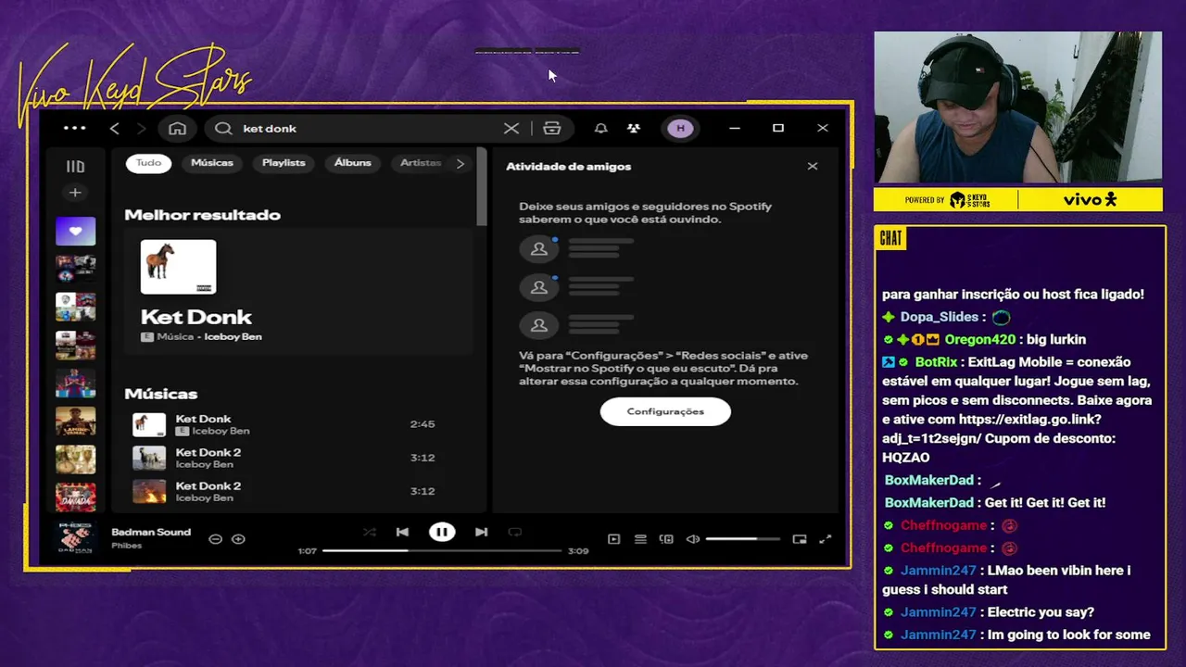Skip to next track
This screenshot has height=667, width=1186.
(481, 532)
